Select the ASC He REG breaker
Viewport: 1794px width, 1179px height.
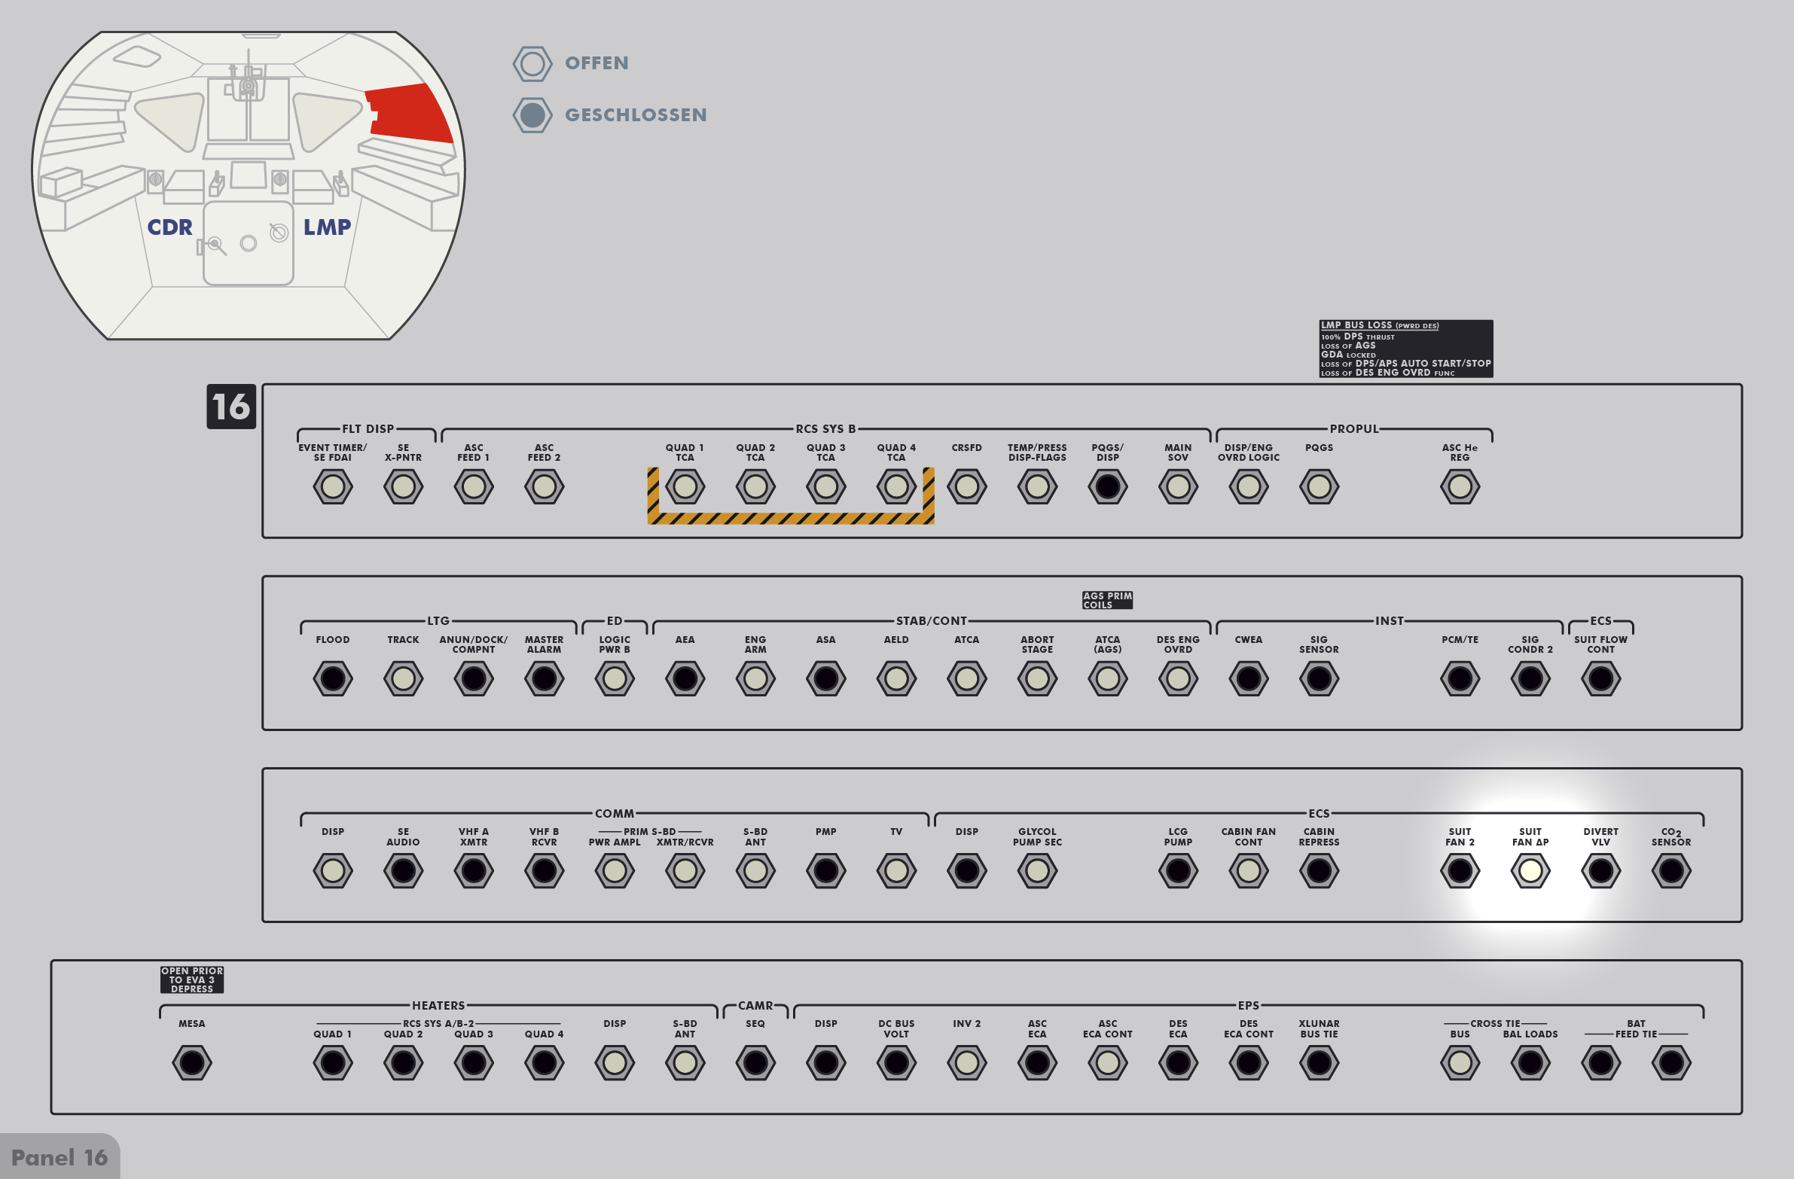click(x=1460, y=486)
